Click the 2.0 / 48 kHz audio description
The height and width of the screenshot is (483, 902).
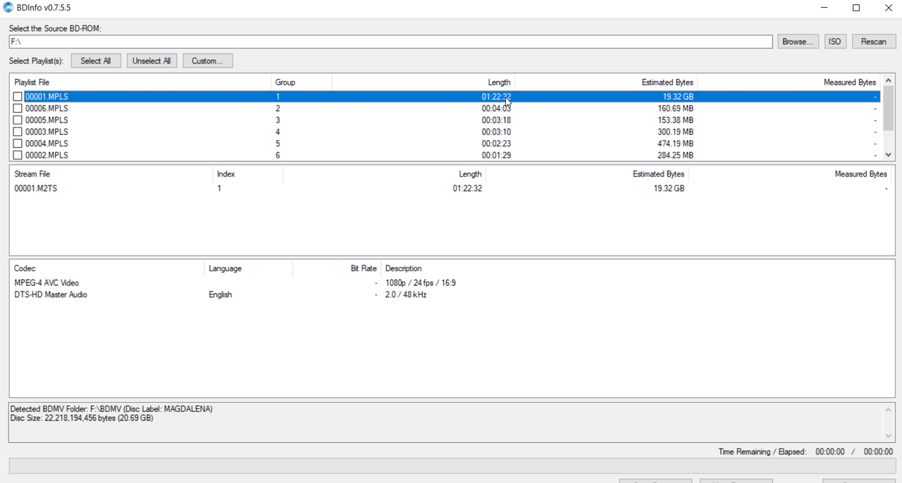point(406,295)
